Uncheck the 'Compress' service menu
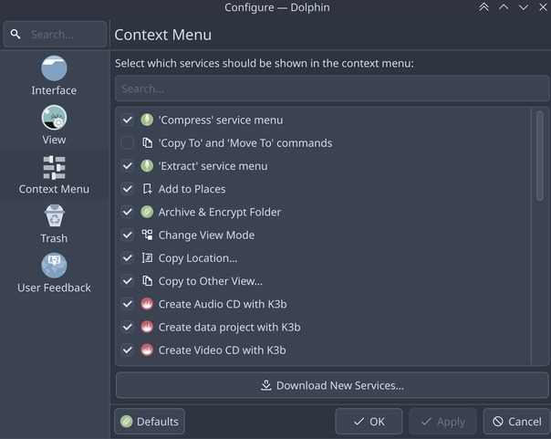The width and height of the screenshot is (551, 439). (128, 120)
